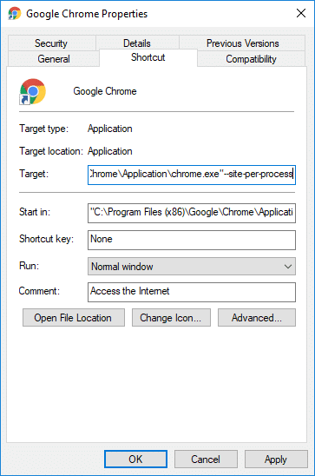Click the Chrome icon in the title bar
Viewport: 315px width, 476px height.
coord(14,14)
